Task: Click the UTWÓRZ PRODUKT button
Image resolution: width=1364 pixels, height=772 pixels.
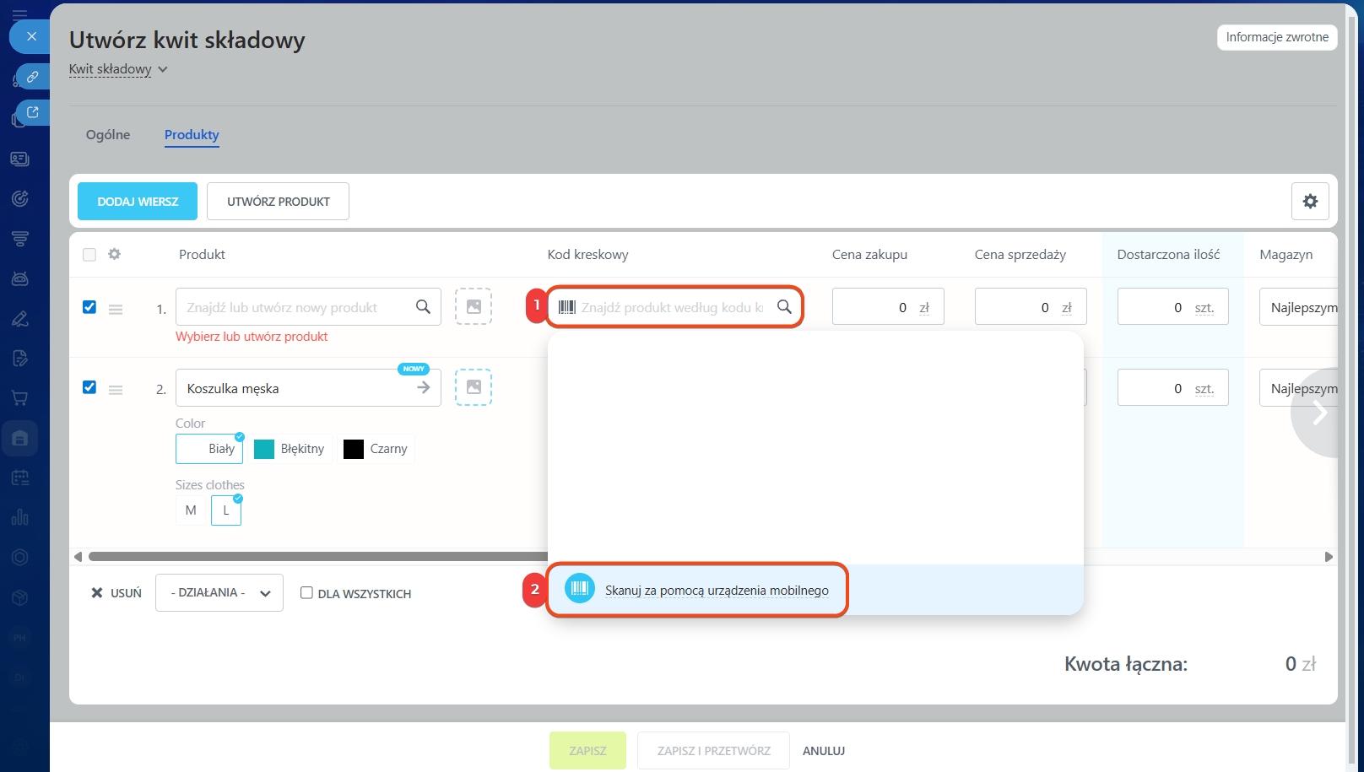Action: (278, 202)
